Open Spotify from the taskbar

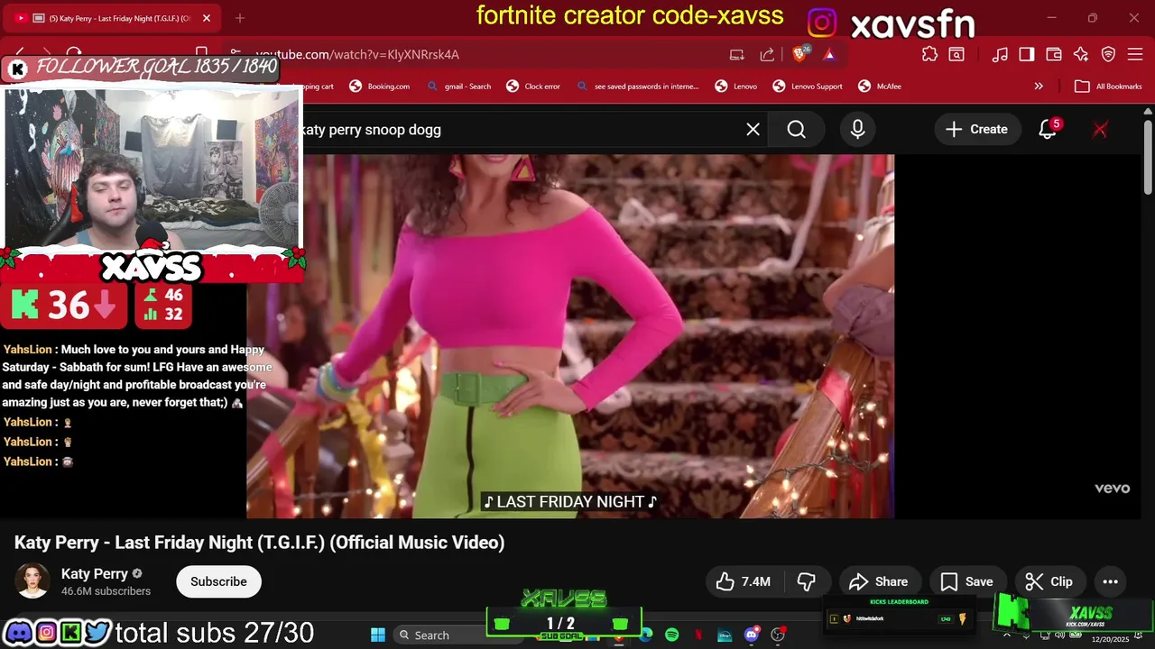(x=671, y=635)
